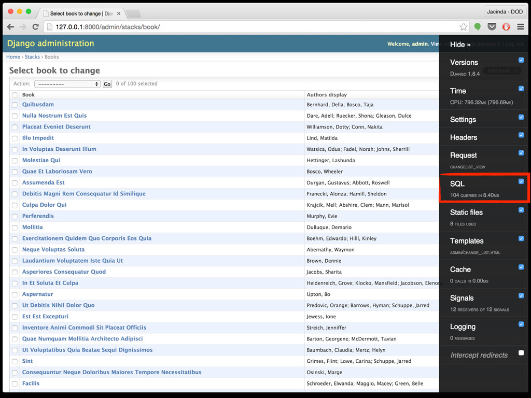Screen dimensions: 531x398
Task: Open the Settings debug panel
Action: coord(463,120)
